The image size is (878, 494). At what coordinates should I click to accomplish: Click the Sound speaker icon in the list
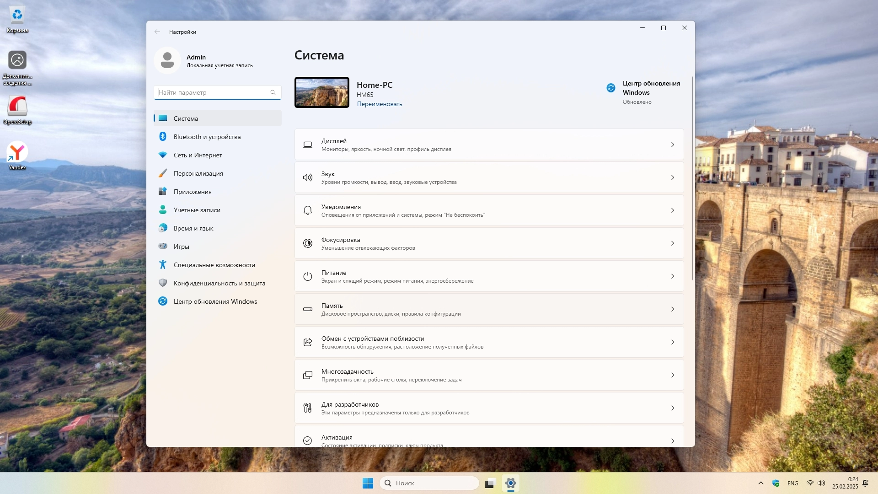(x=308, y=177)
